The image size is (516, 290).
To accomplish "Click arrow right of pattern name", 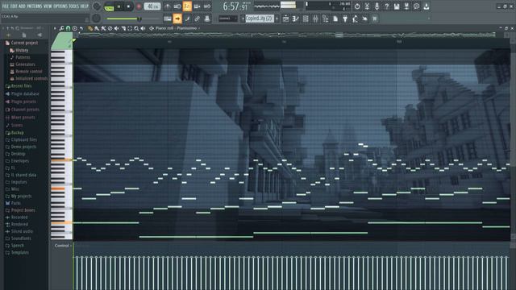I will 277,19.
